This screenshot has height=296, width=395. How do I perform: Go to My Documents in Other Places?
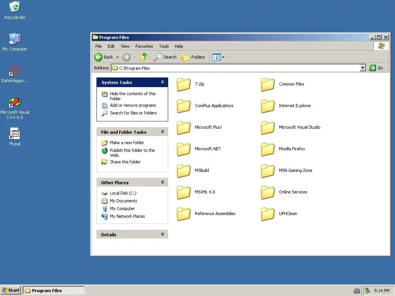[123, 201]
